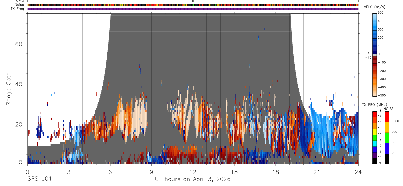This screenshot has height=186, width=403.
Task: Click the multicolored Noise strip above the plot
Action: pos(193,5)
